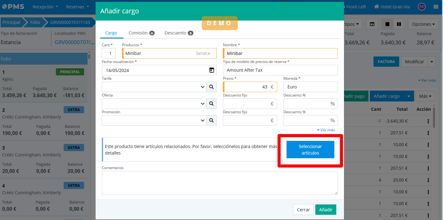Image resolution: width=443 pixels, height=220 pixels.
Task: Switch to the Descuento tab
Action: pyautogui.click(x=179, y=33)
